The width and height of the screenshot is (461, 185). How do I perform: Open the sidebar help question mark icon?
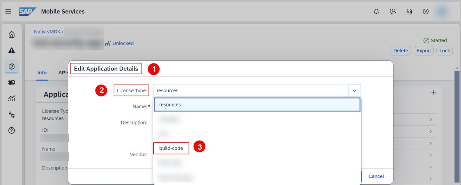click(12, 130)
